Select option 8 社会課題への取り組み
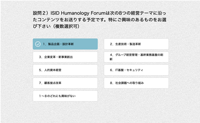The image size is (200, 123). click(136, 83)
